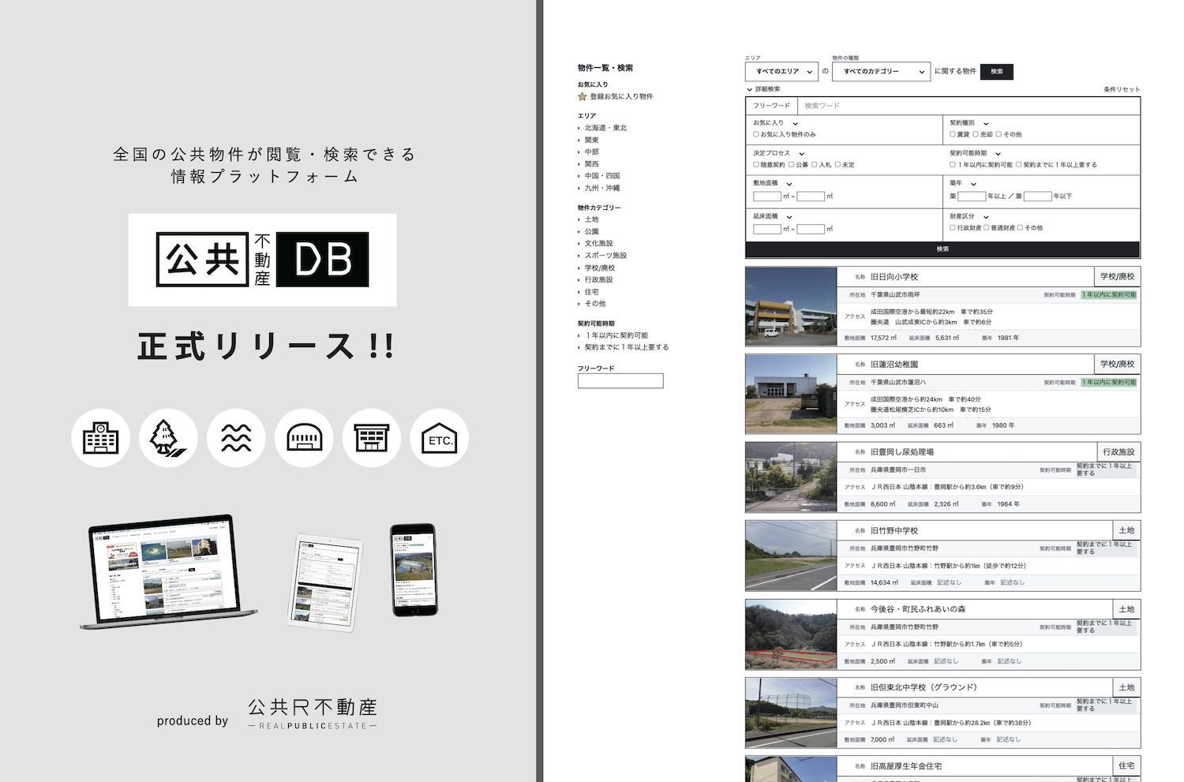Enable the 行政財産 checkbox
Image resolution: width=1184 pixels, height=782 pixels.
953,228
